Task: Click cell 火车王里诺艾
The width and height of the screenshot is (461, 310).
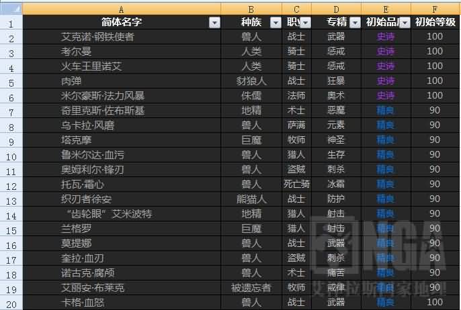Action: pos(122,66)
